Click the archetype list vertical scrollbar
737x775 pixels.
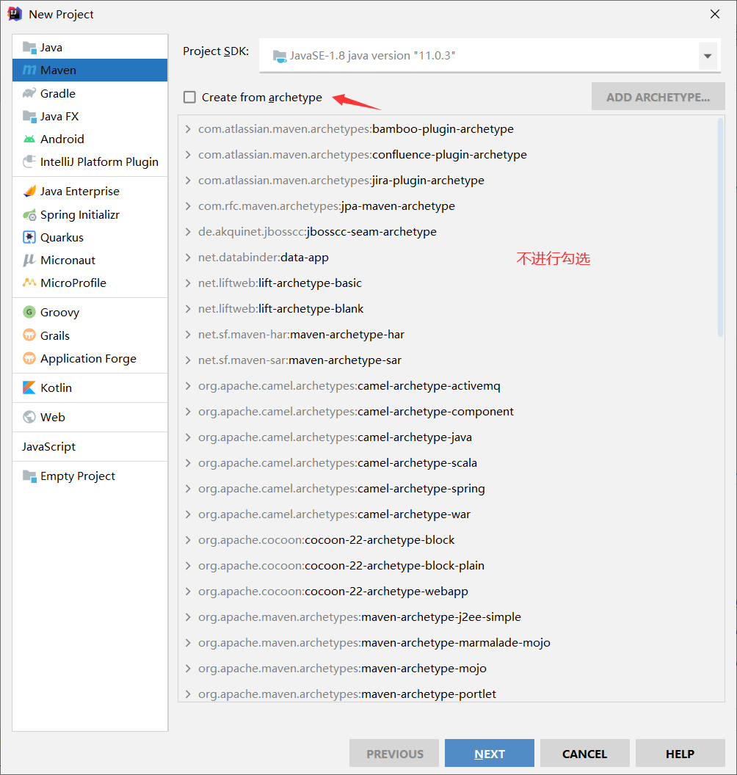coord(720,228)
